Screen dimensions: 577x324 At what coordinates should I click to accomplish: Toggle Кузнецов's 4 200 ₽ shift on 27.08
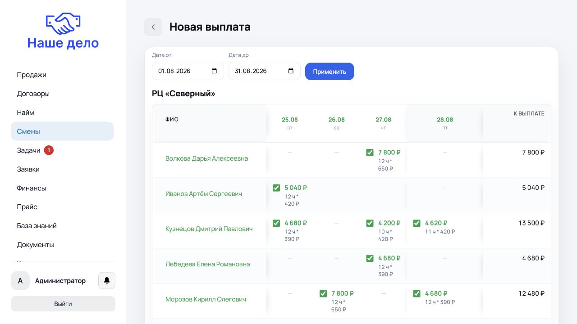pos(370,223)
